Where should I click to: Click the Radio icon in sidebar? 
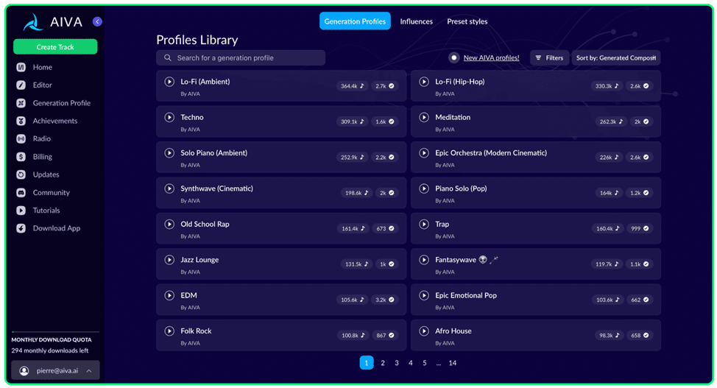pos(21,139)
